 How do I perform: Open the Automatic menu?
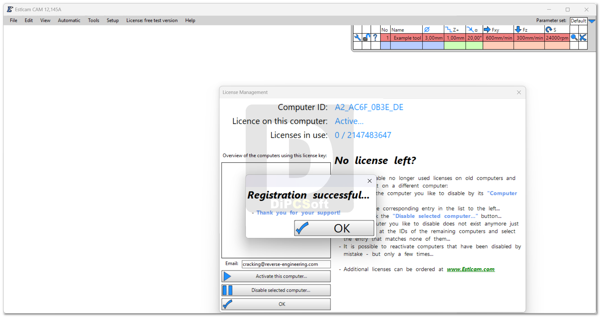[69, 20]
